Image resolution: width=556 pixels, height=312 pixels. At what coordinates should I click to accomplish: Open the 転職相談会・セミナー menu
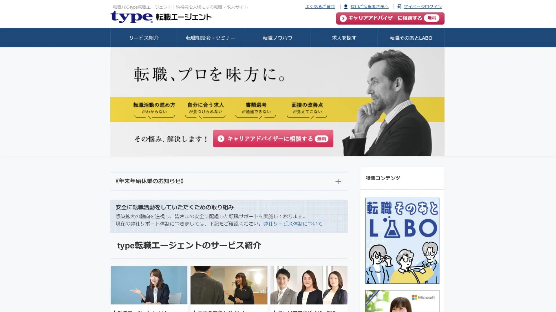click(211, 38)
